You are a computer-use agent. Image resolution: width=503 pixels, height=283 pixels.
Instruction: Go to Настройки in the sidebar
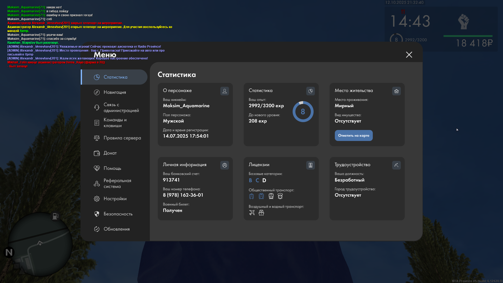pyautogui.click(x=115, y=199)
